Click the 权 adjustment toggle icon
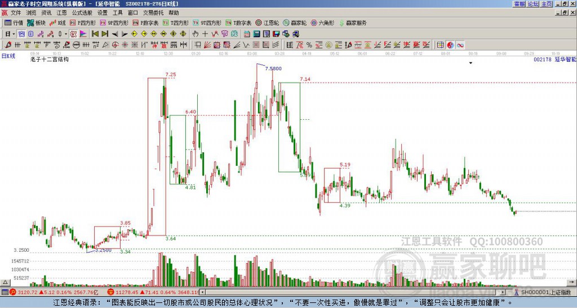Screen dimensions: 577x308 point(73,34)
